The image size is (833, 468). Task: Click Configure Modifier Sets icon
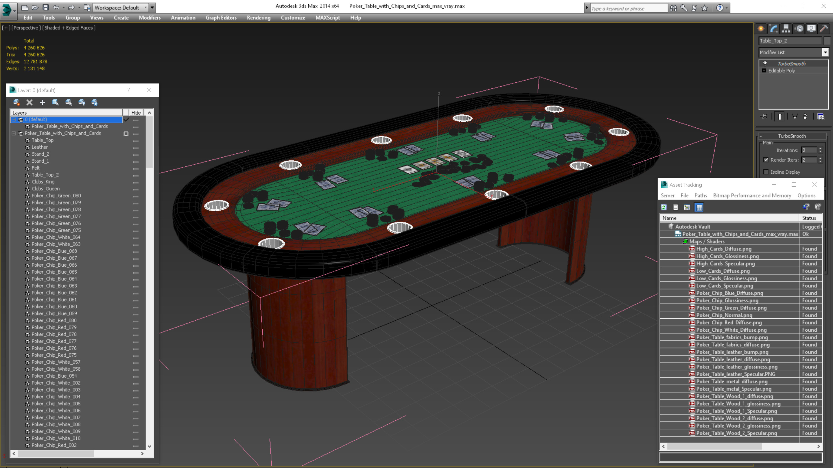tap(821, 117)
